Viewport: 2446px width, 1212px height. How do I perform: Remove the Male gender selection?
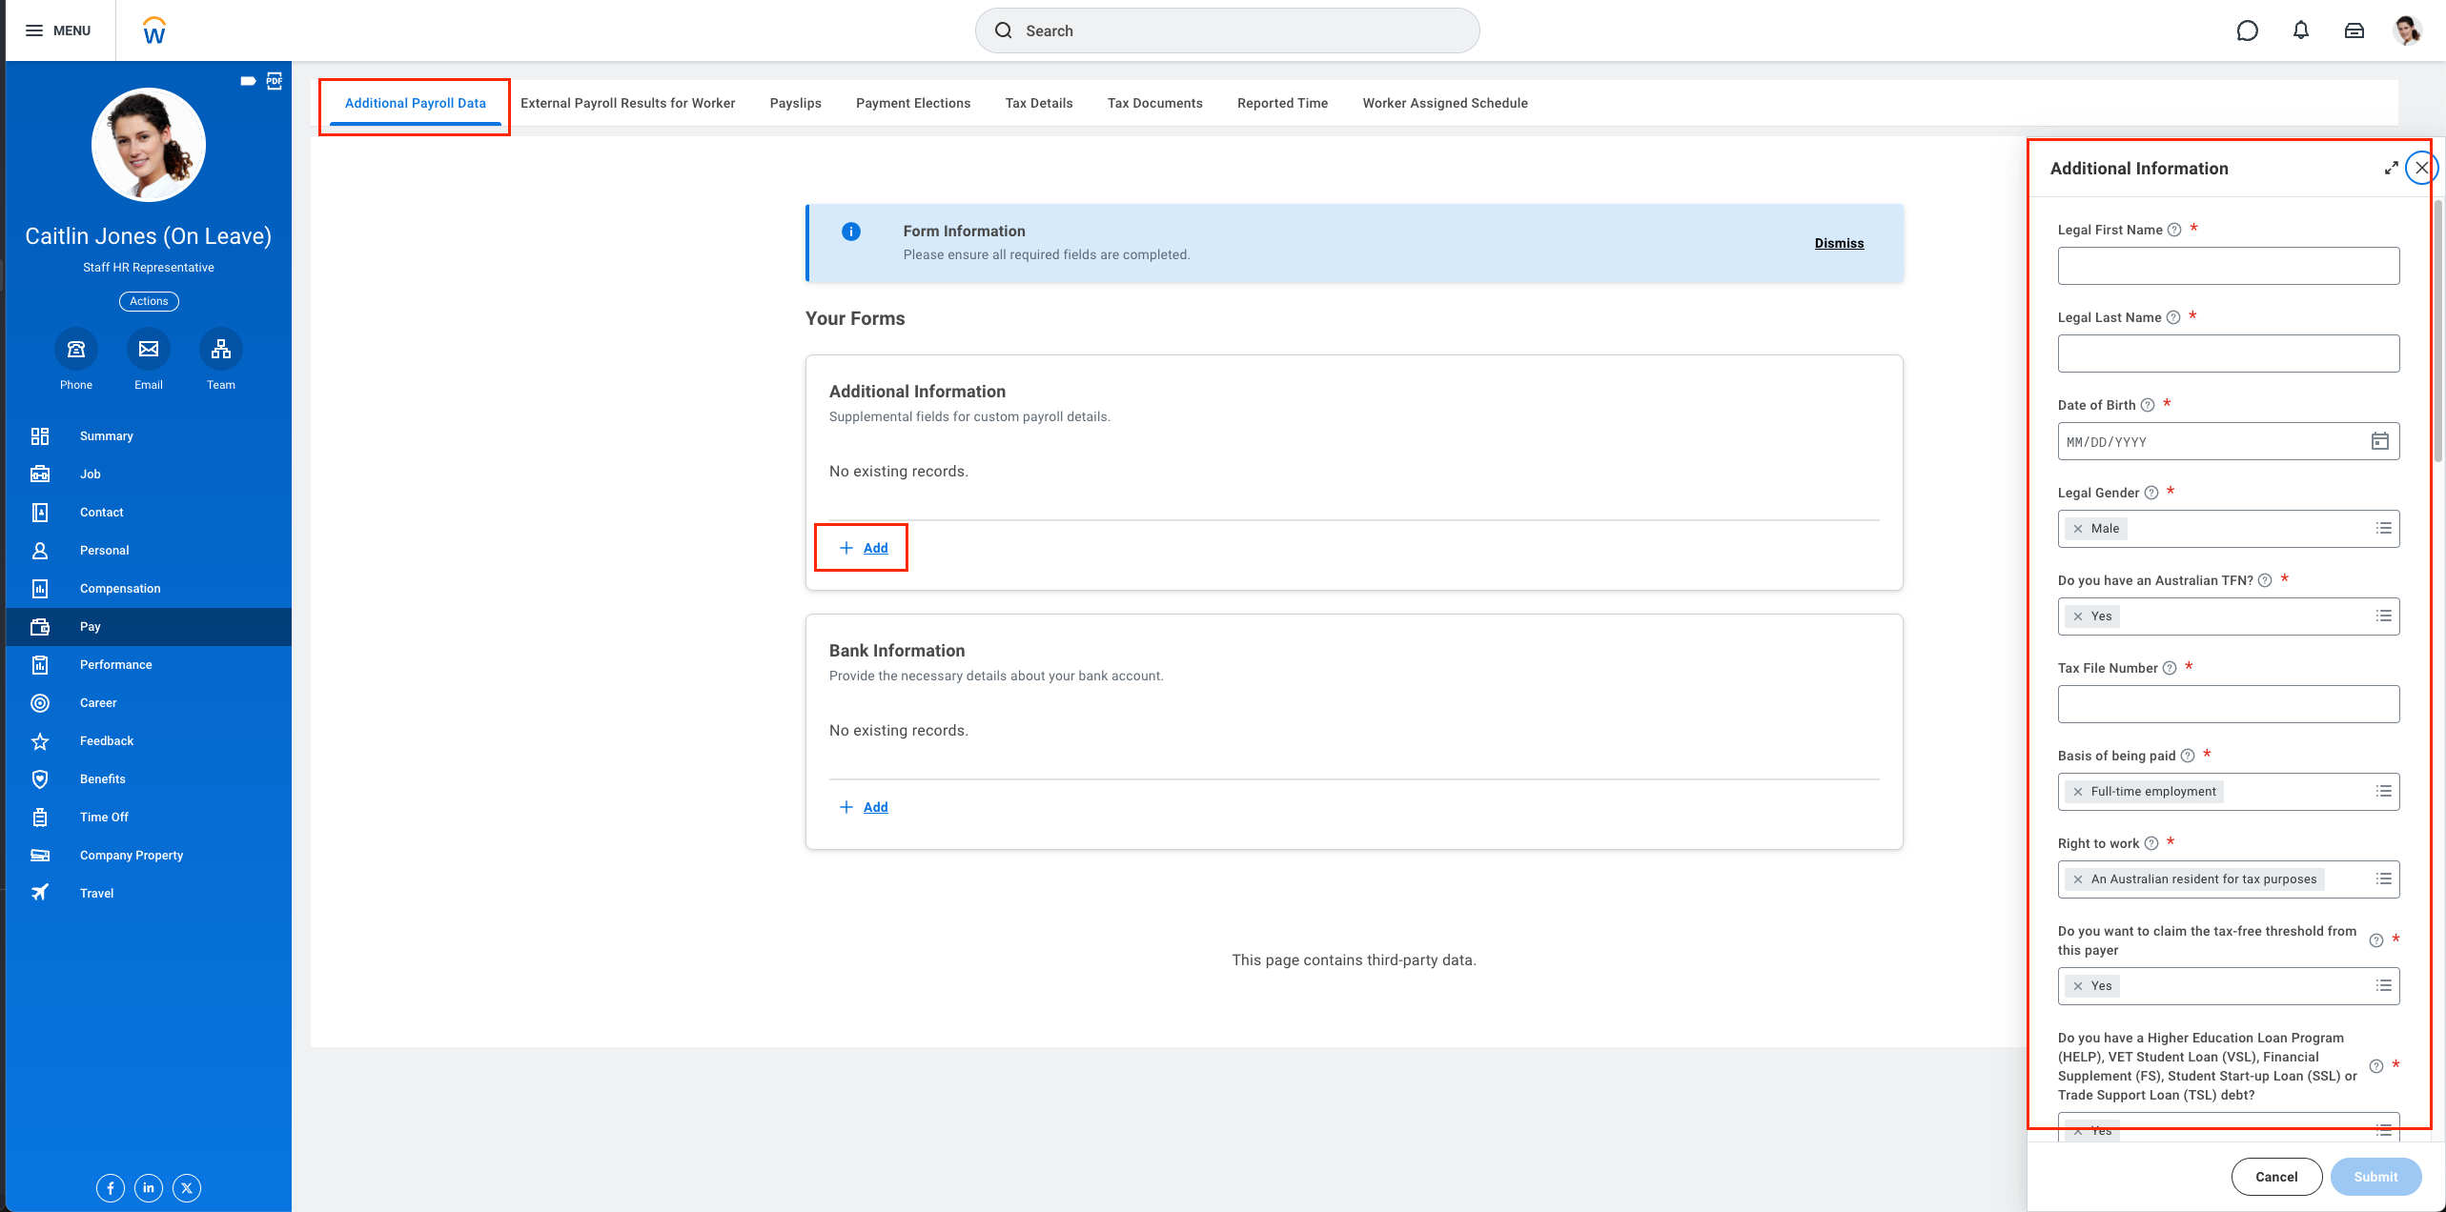2078,529
